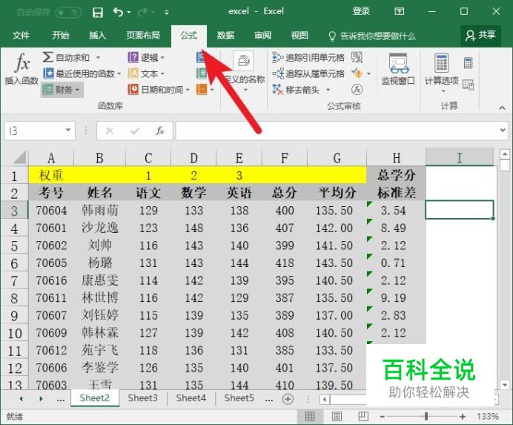
Task: Click the Insert Function fx ribbon button
Action: tap(21, 71)
